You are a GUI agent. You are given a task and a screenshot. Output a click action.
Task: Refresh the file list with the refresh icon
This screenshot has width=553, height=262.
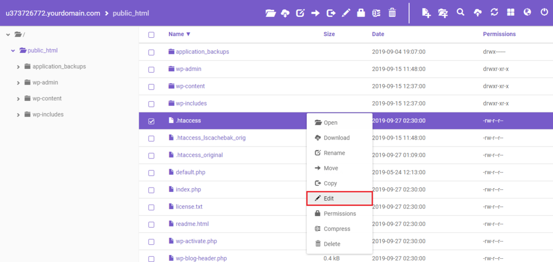click(494, 12)
